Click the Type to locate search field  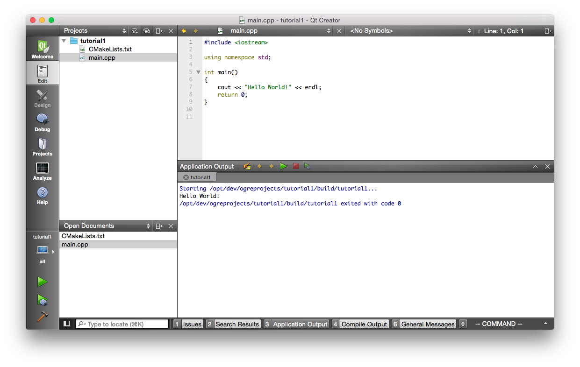(122, 324)
